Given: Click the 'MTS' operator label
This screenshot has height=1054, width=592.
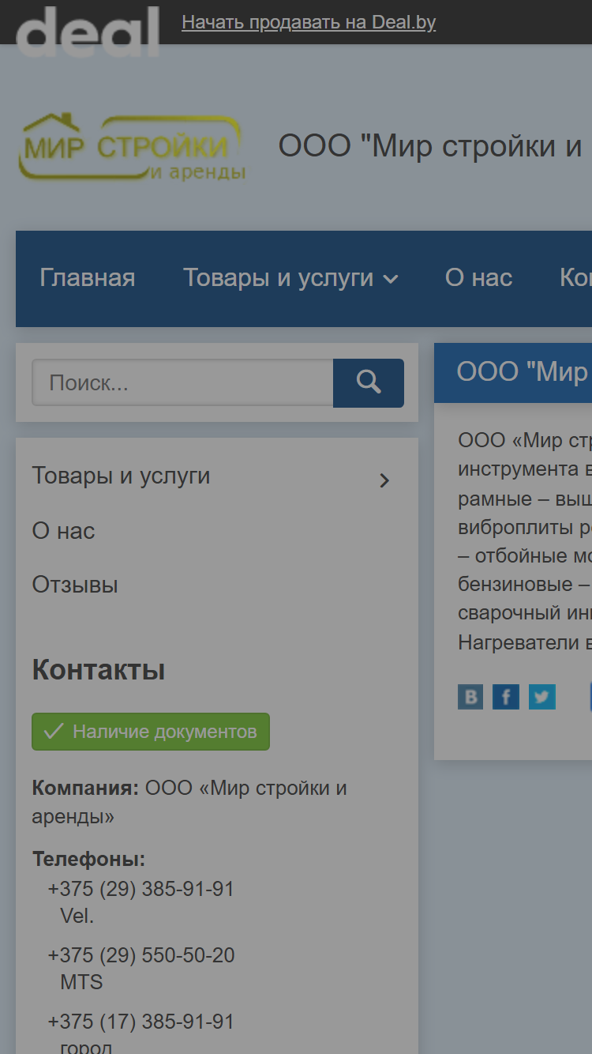Looking at the screenshot, I should pos(81,982).
